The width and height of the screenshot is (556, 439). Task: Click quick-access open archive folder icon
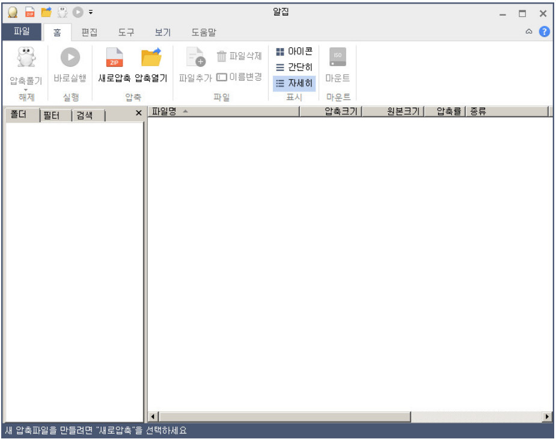click(46, 13)
